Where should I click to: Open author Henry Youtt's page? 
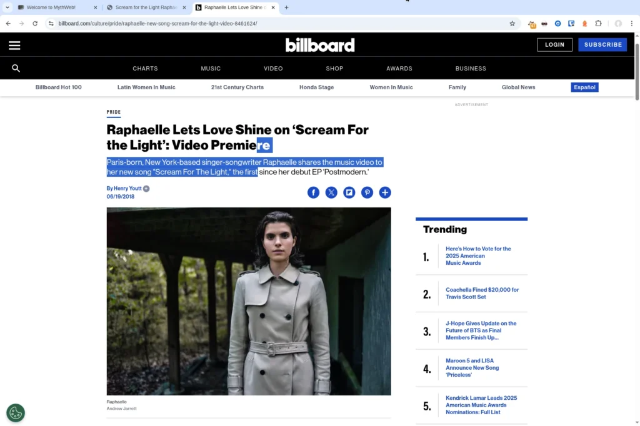[127, 189]
